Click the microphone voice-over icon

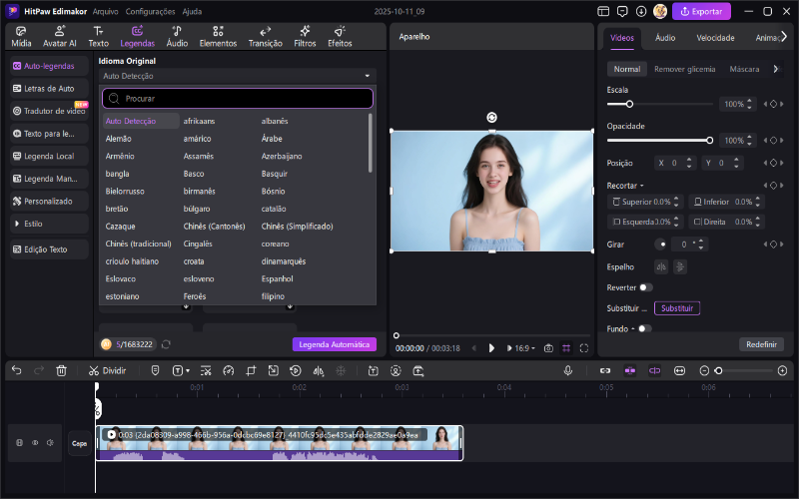567,370
